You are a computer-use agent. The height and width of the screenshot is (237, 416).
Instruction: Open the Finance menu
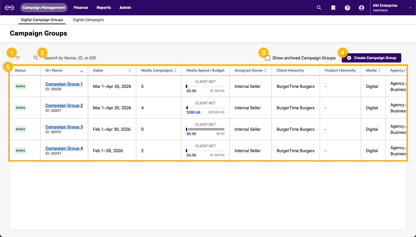pos(81,8)
